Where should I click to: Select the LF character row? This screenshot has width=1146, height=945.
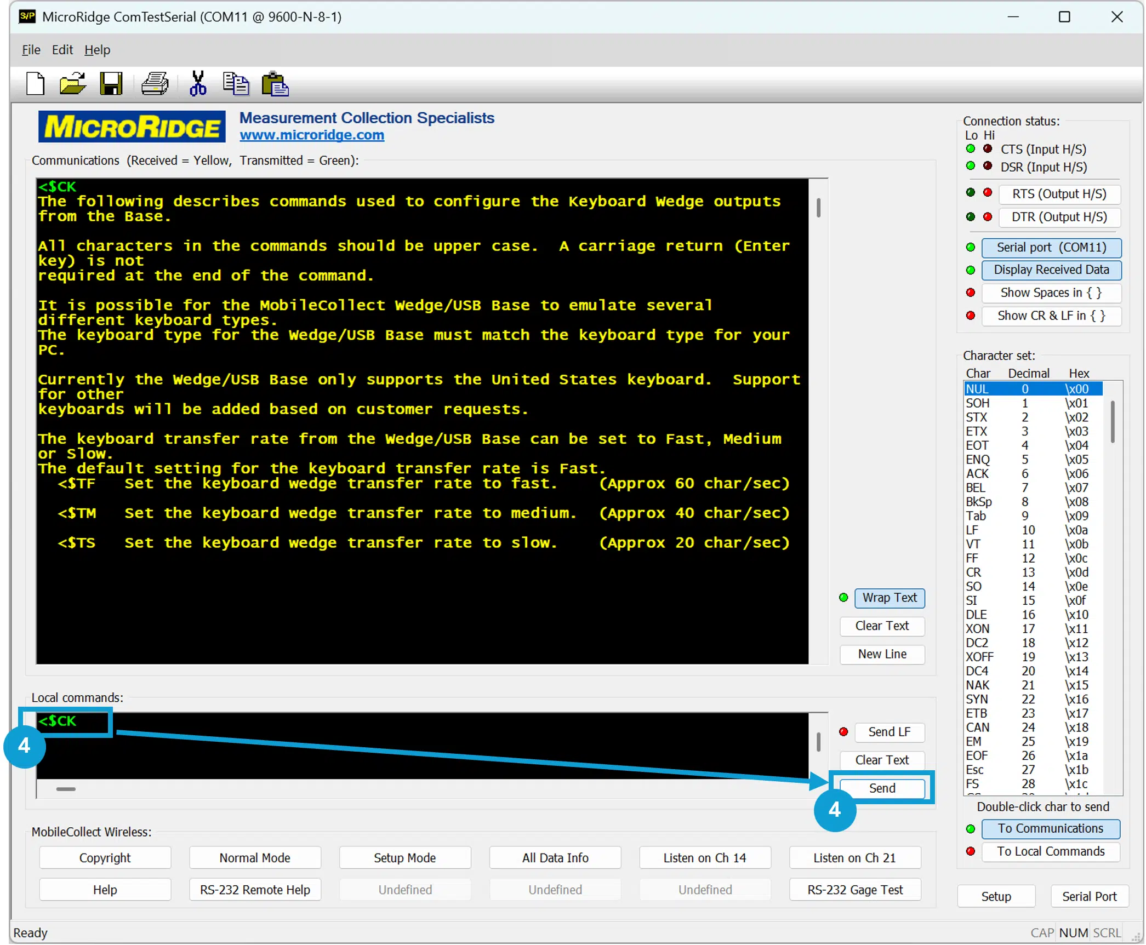coord(1033,530)
